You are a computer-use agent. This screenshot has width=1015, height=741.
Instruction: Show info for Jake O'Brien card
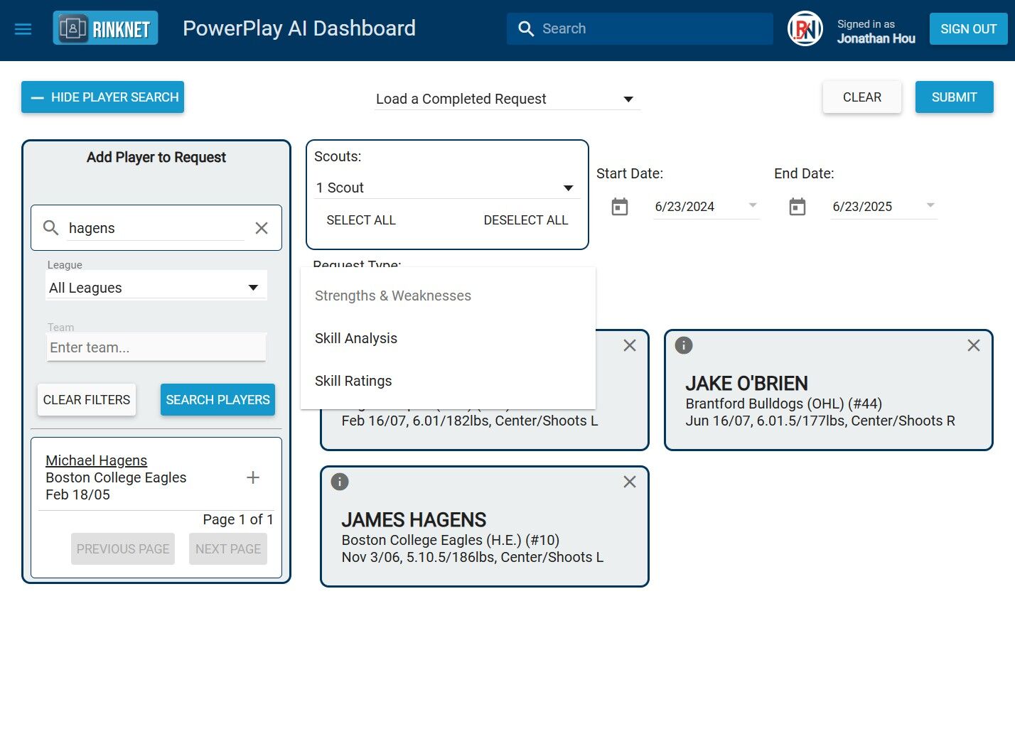[684, 345]
